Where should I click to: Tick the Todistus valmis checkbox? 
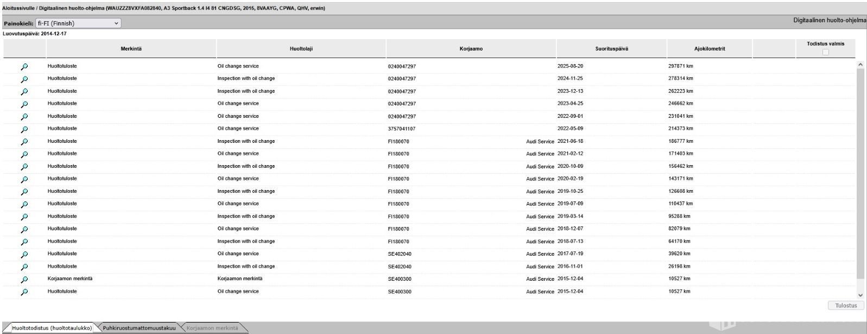(825, 52)
